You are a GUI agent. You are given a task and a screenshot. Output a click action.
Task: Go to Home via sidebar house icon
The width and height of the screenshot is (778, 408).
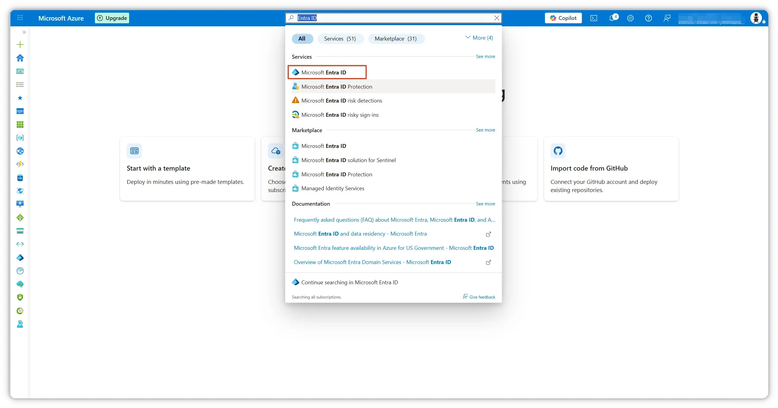(x=20, y=58)
